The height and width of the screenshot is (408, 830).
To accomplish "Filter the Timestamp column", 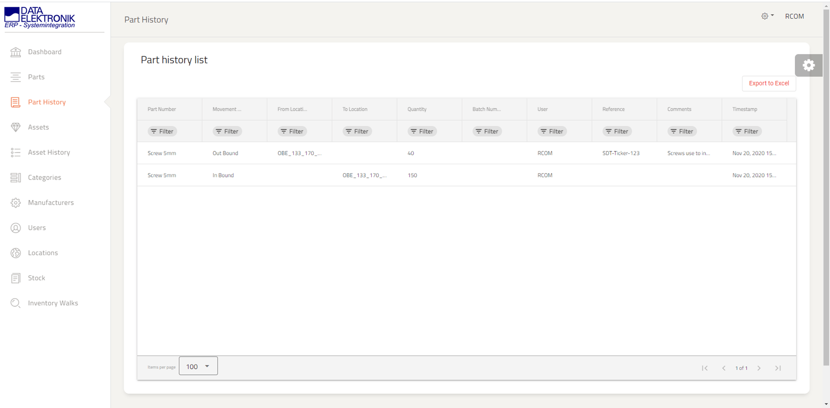I will (x=747, y=131).
